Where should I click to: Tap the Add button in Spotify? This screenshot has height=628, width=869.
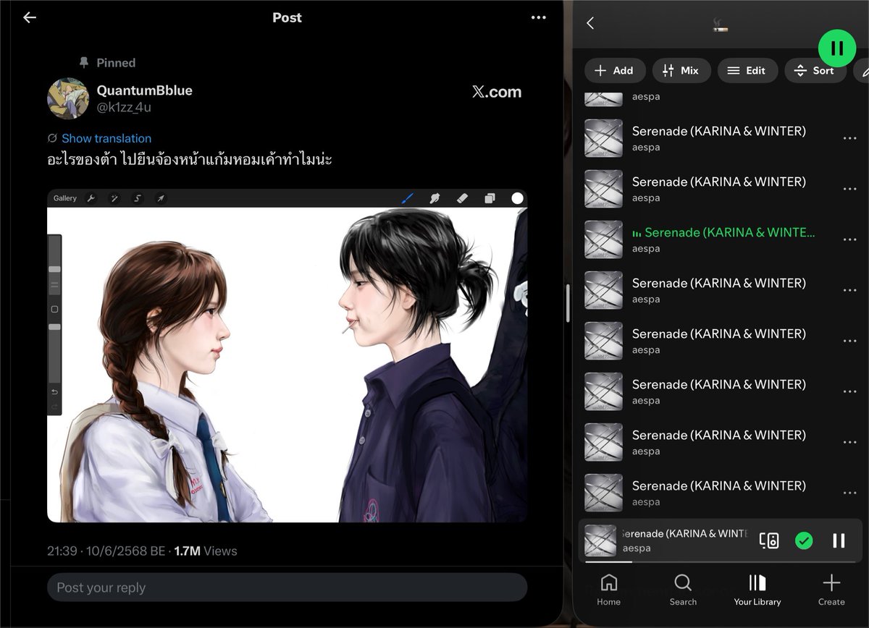pyautogui.click(x=615, y=70)
